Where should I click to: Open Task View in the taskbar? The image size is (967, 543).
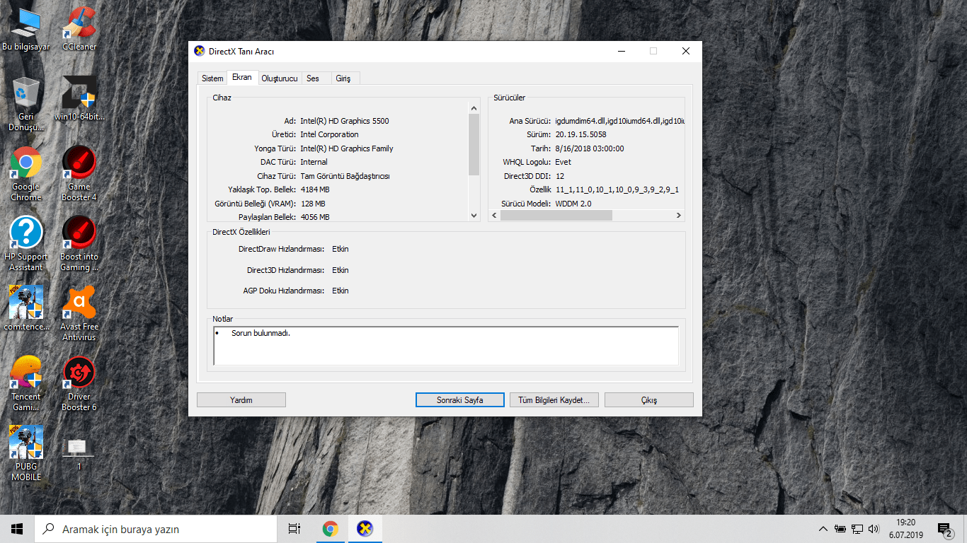(294, 529)
